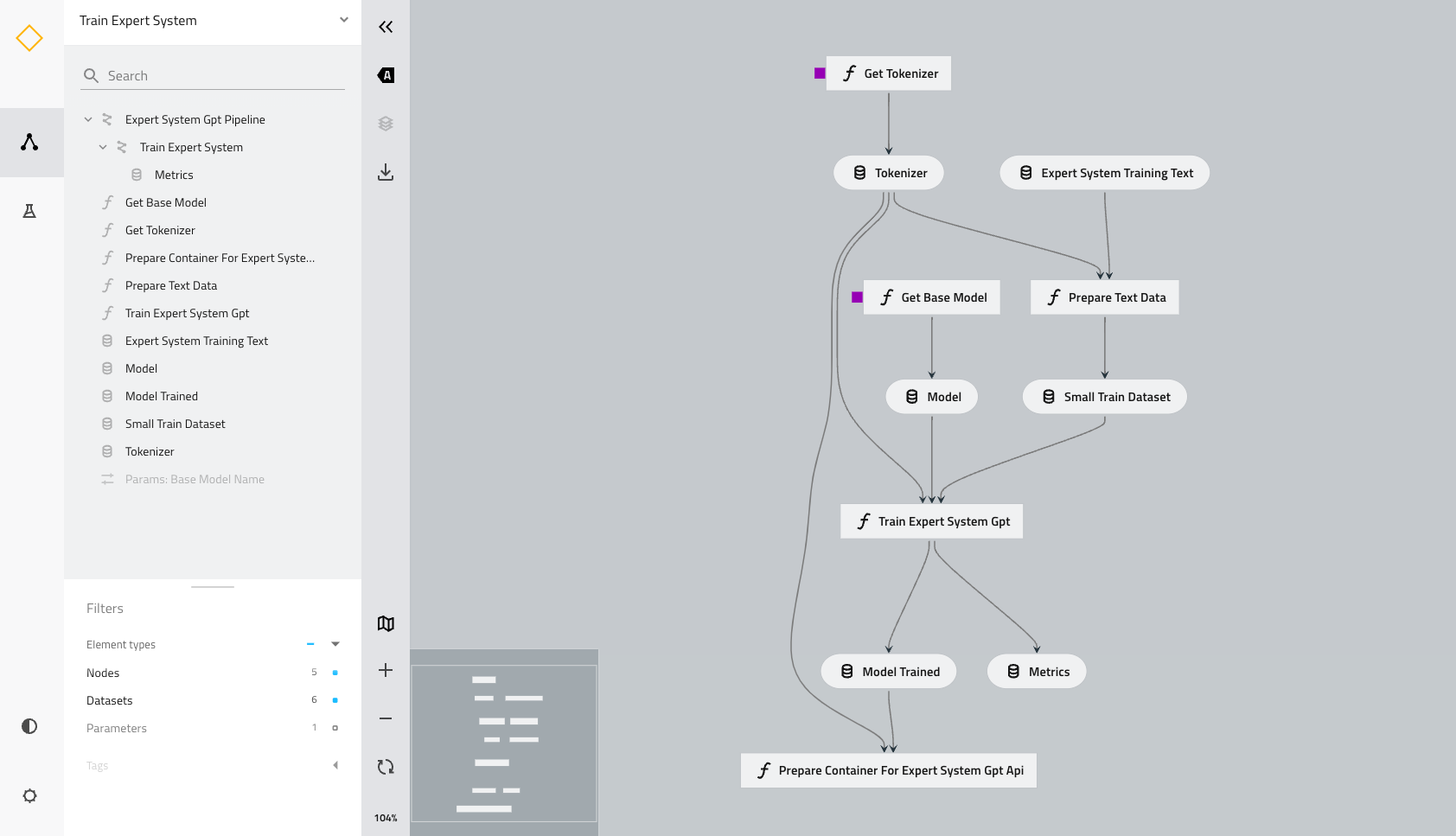Zoom out with the minus icon
This screenshot has height=836, width=1456.
coord(386,718)
